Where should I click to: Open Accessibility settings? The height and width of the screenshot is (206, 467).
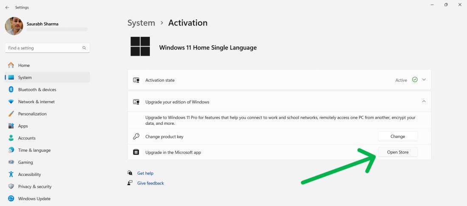pos(29,174)
